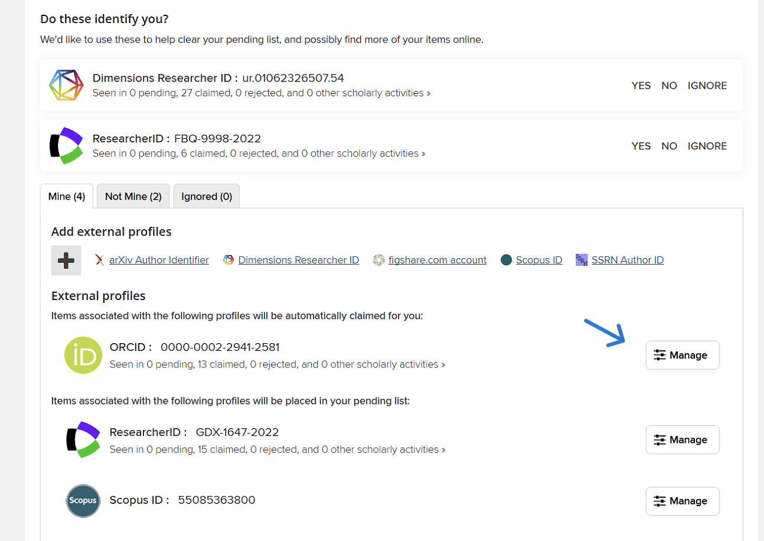Click the suggested ResearcherID FBQ-9998-2022 logo
Image resolution: width=764 pixels, height=541 pixels.
66,145
